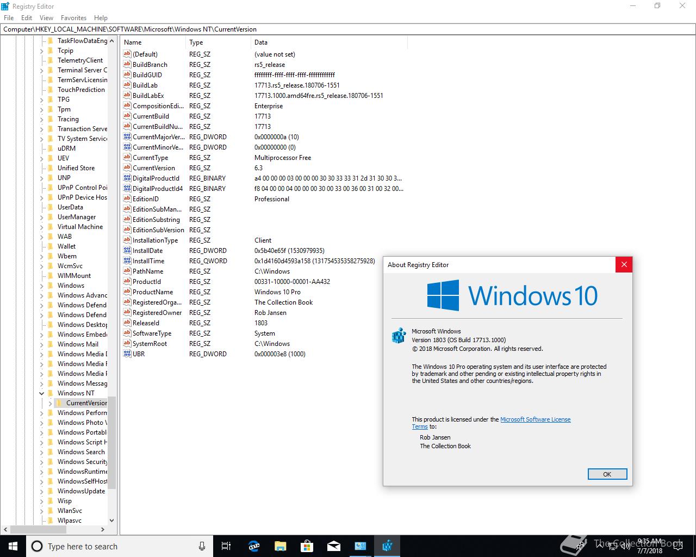The image size is (696, 557).
Task: Click the (Default) value icon
Action: (127, 54)
